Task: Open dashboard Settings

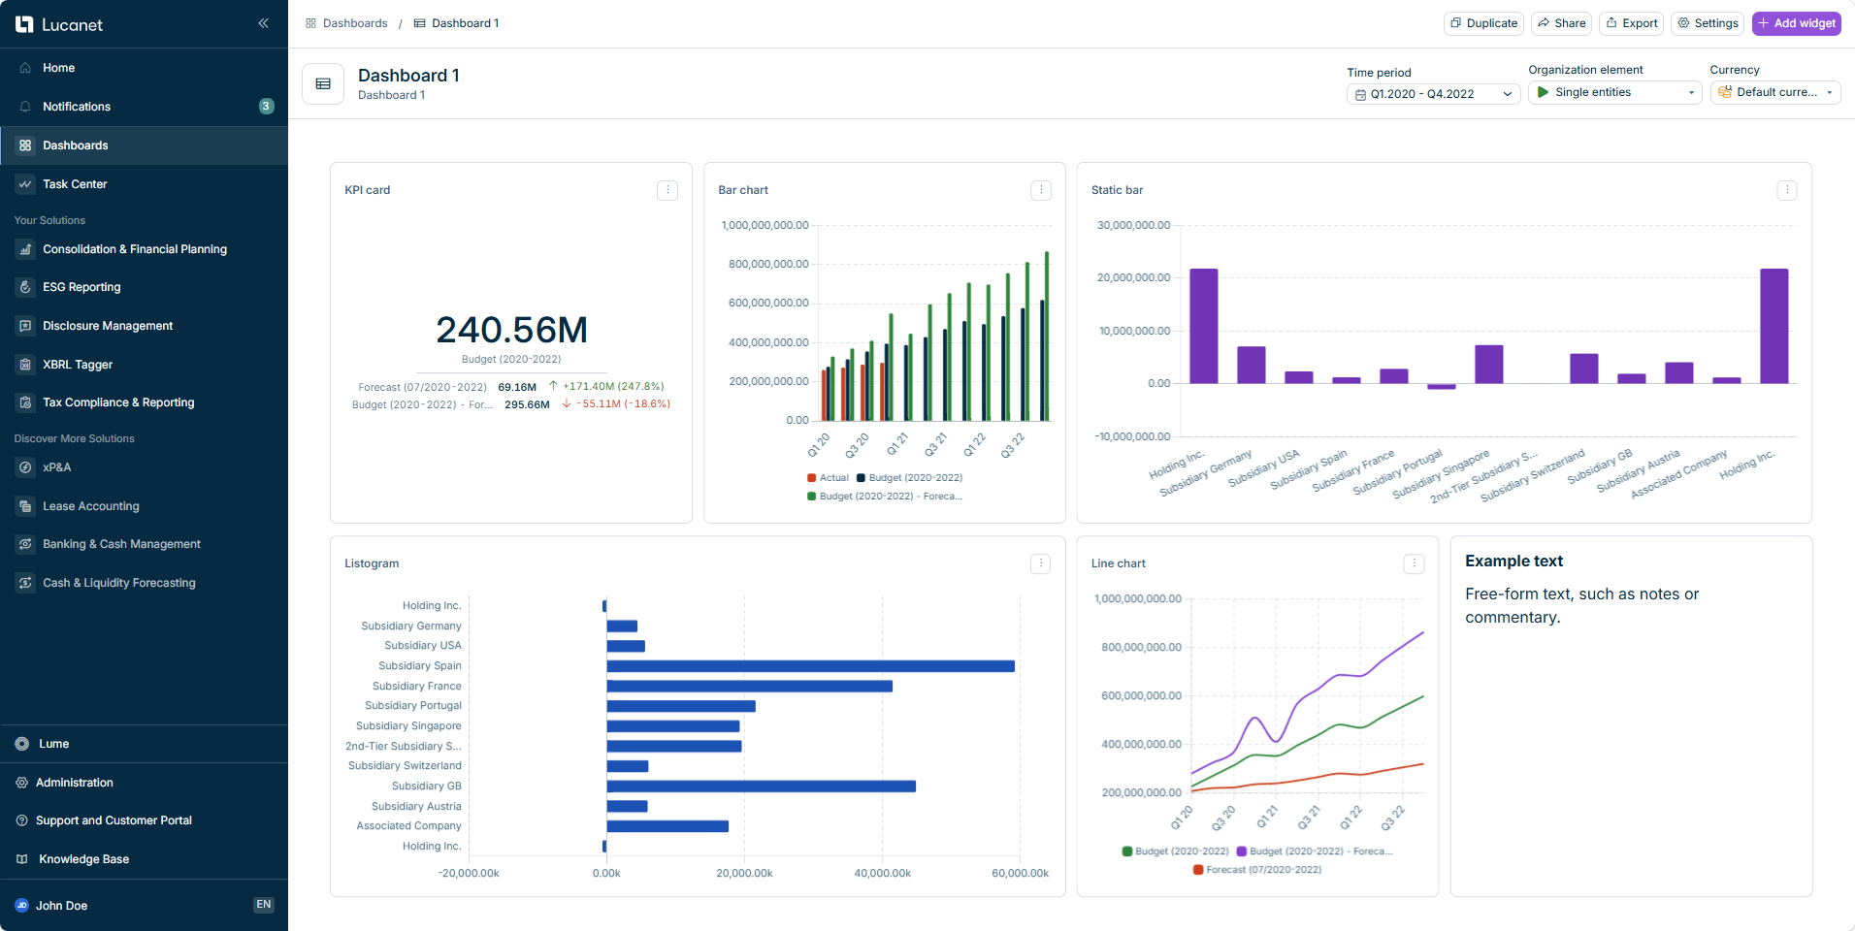Action: pos(1708,23)
